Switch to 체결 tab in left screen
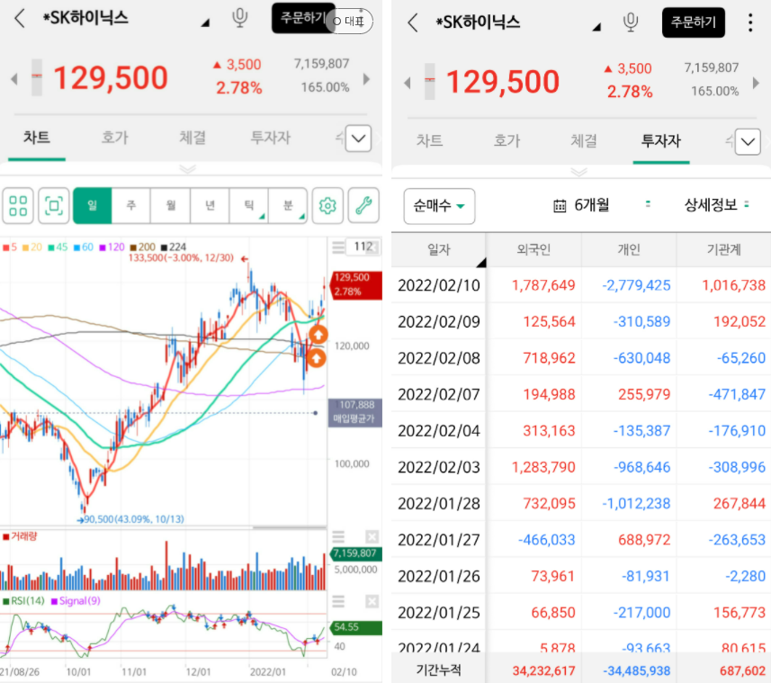 coord(193,138)
